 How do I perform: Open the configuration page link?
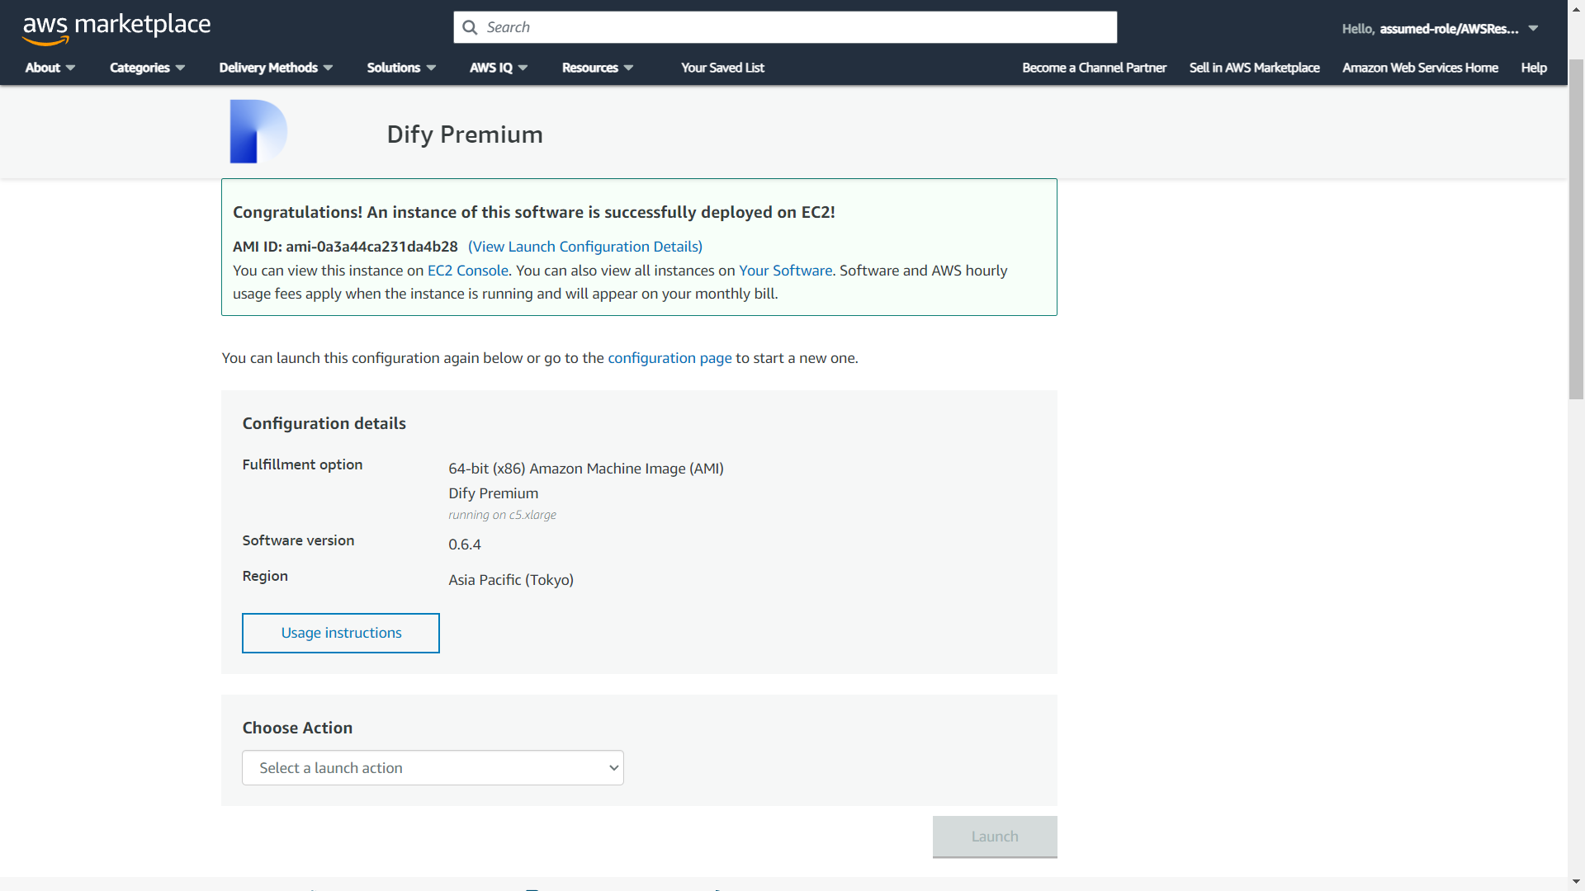[x=669, y=358]
